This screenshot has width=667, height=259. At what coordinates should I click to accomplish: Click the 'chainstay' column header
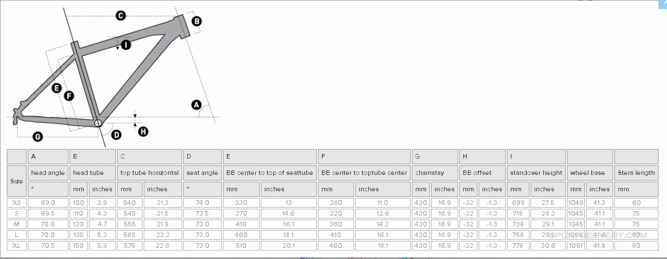pyautogui.click(x=431, y=173)
